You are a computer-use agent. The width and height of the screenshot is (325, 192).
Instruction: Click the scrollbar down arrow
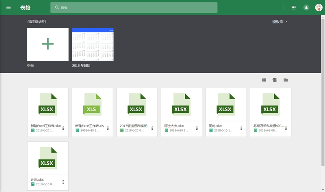pos(323,190)
